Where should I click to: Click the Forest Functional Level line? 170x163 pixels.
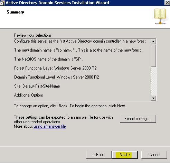[55, 68]
